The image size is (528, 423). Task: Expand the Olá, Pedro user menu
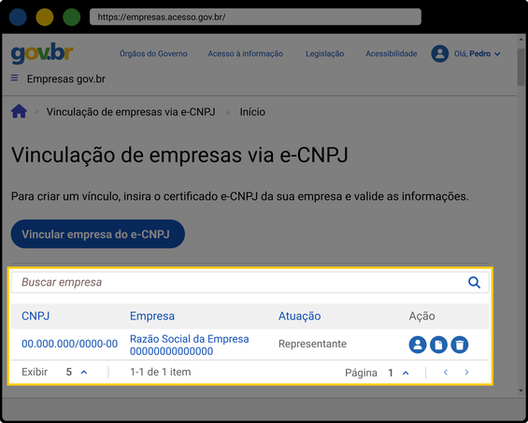[x=478, y=54]
